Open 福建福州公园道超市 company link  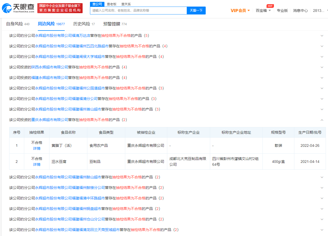pyautogui.click(x=70, y=88)
